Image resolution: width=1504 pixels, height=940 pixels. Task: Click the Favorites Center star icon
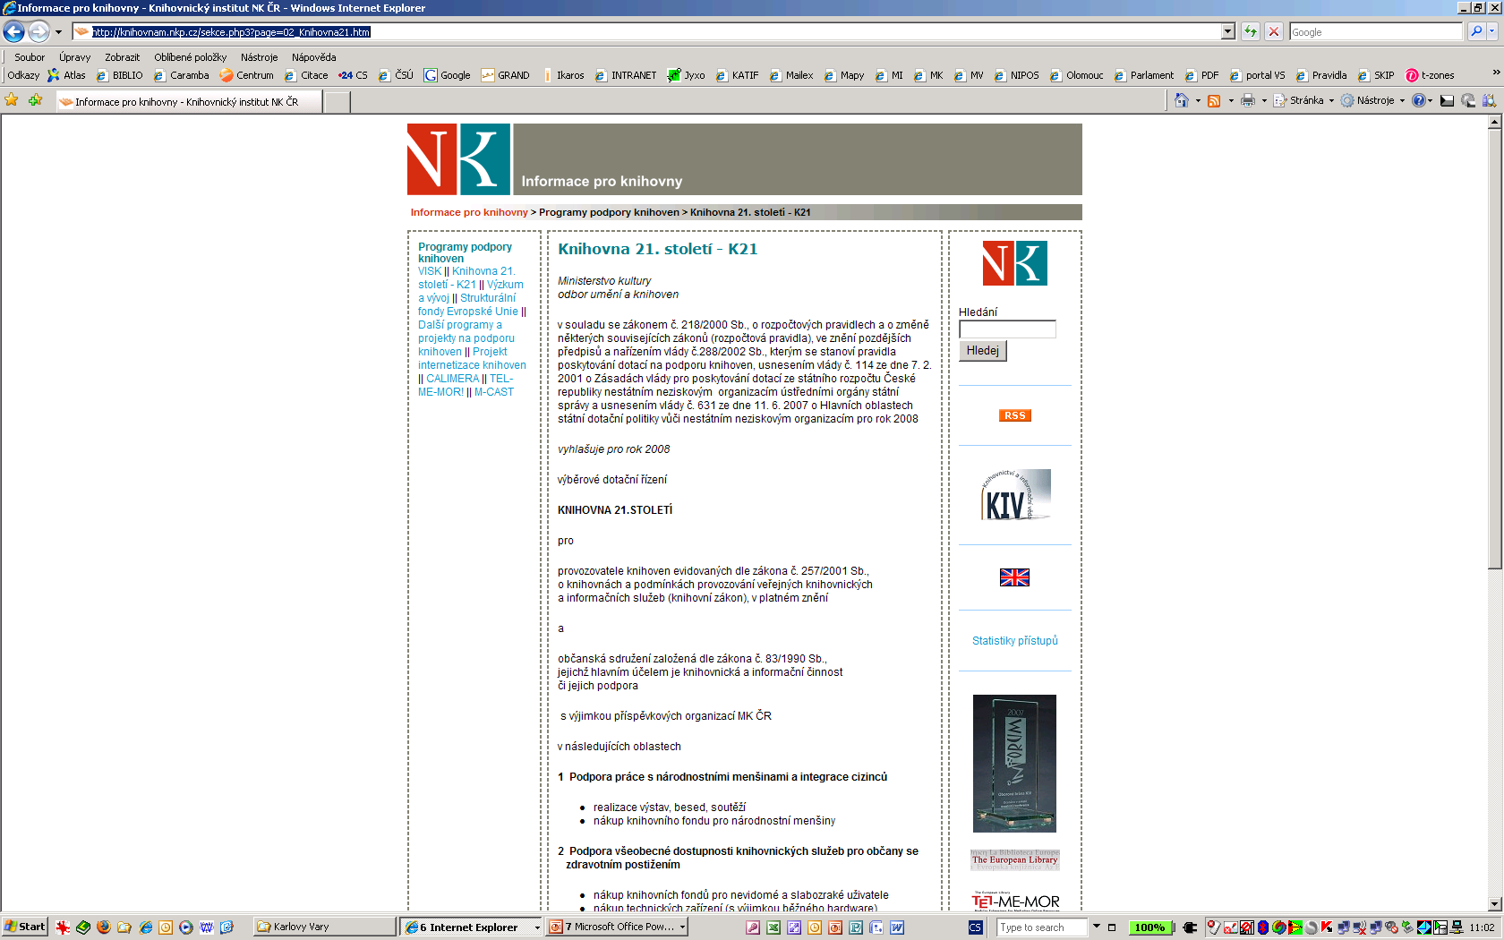click(12, 100)
